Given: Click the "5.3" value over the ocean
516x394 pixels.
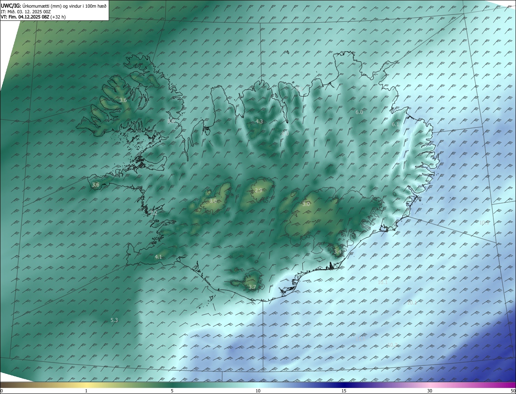Looking at the screenshot, I should [114, 320].
